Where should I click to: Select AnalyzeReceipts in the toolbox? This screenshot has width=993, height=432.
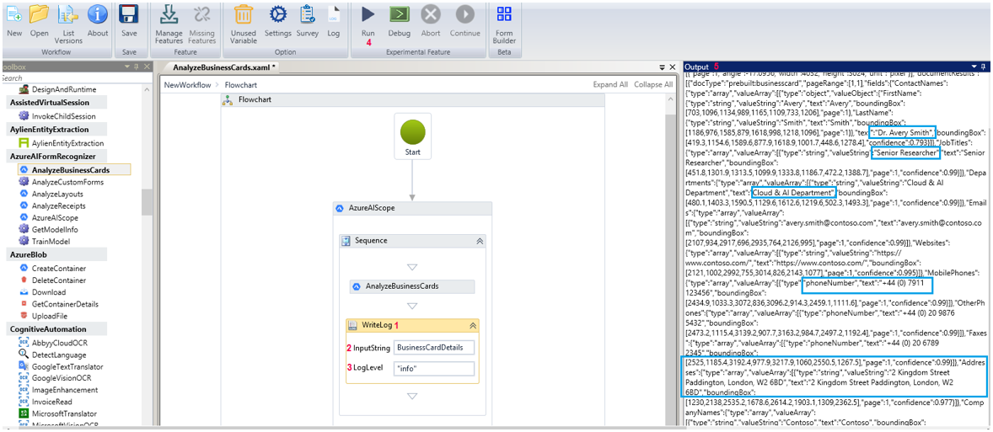point(59,205)
